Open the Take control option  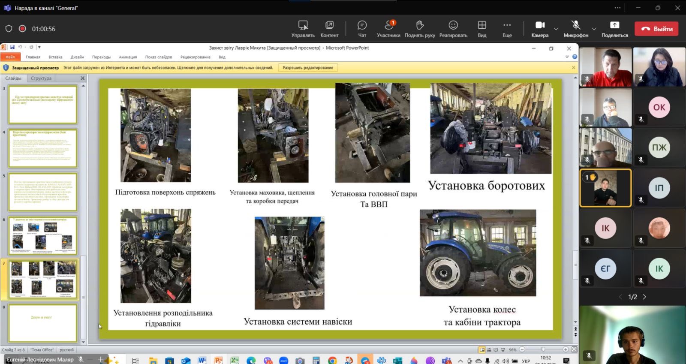coord(303,29)
